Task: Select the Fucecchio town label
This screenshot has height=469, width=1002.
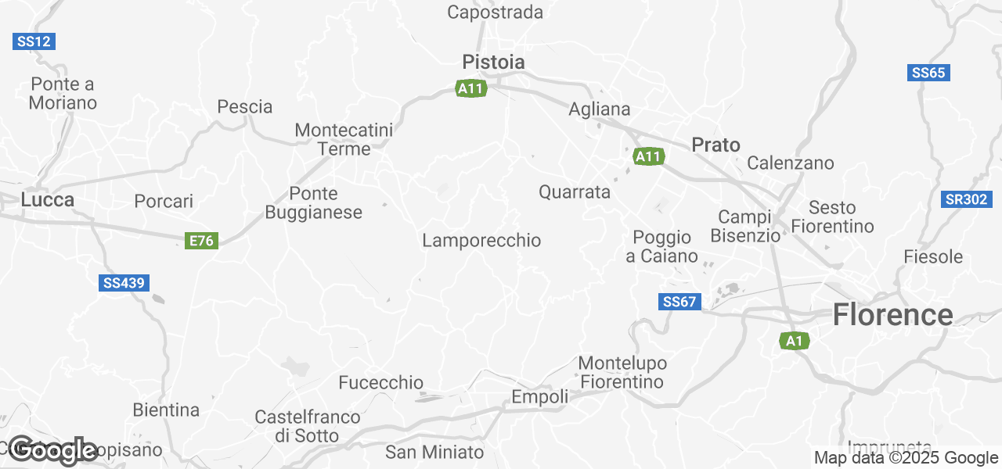Action: point(381,383)
